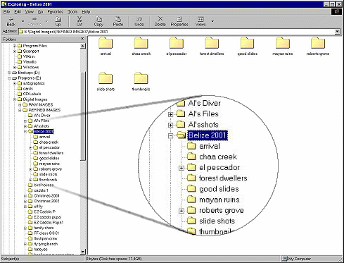The image size is (344, 263).
Task: Select mayan ruins folder icon in right pane
Action: 283,44
